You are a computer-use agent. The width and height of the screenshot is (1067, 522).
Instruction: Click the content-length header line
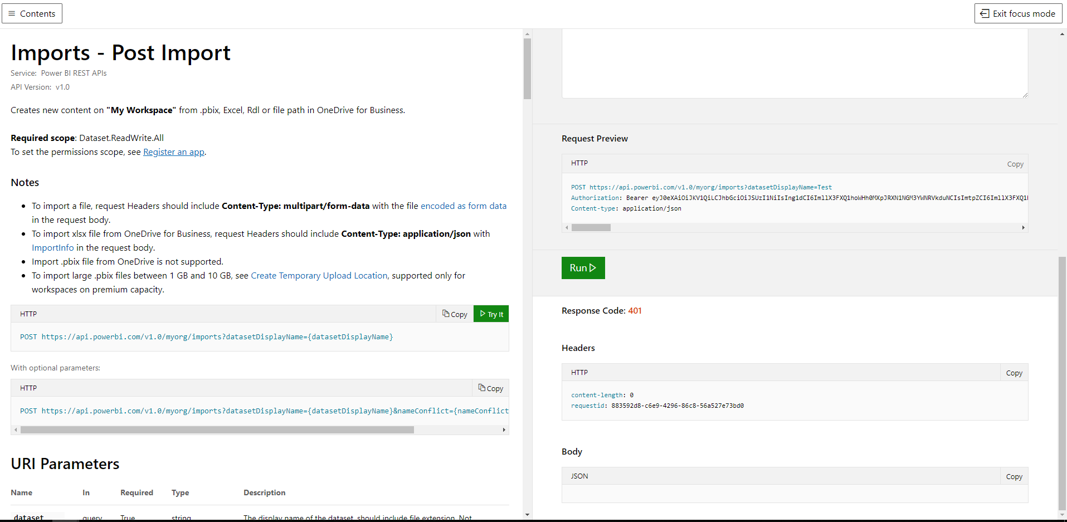tap(602, 395)
